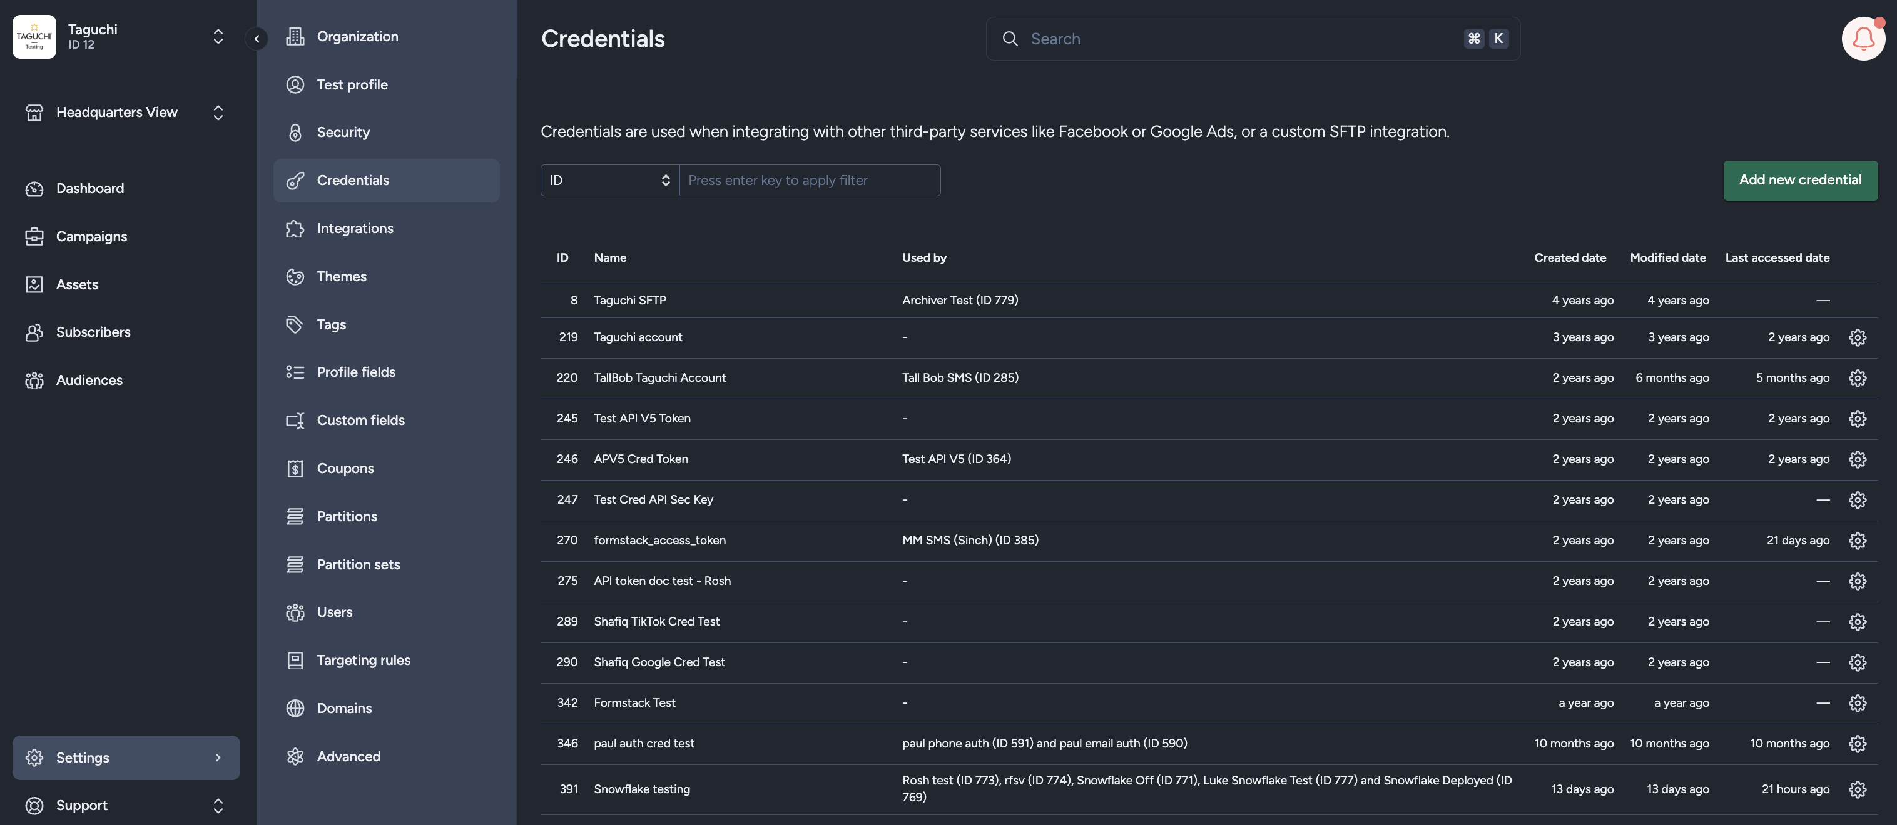Click the Coupons icon in settings menu
The height and width of the screenshot is (825, 1897).
pyautogui.click(x=295, y=468)
